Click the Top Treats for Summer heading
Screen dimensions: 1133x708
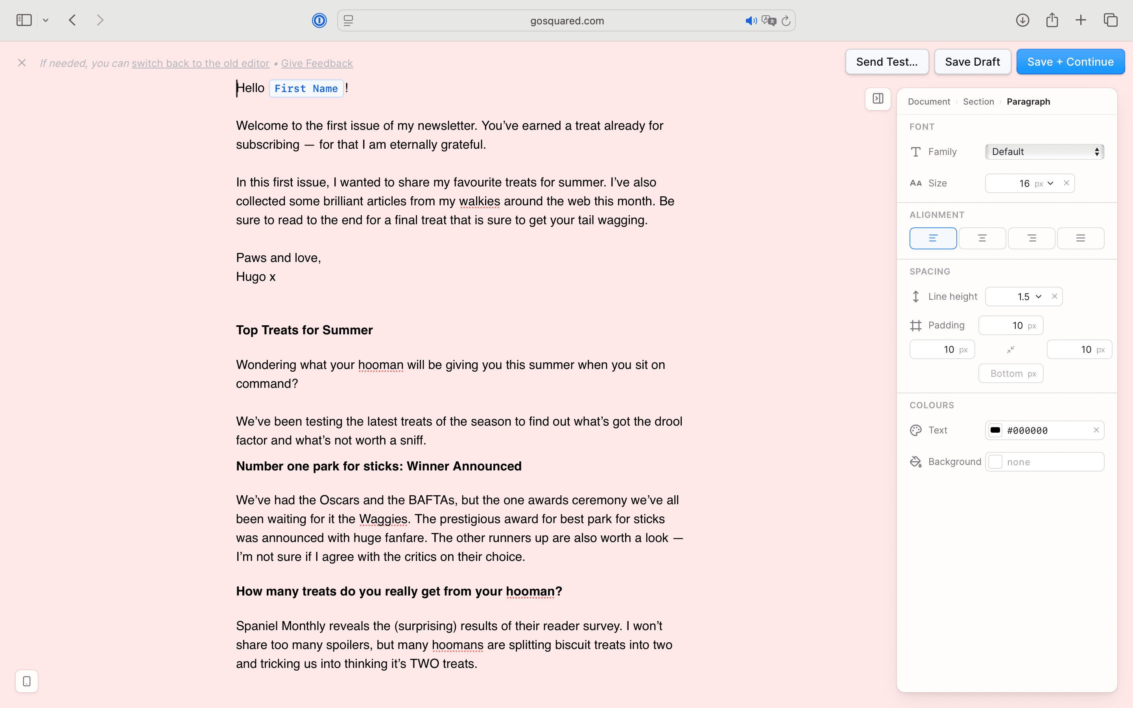coord(304,330)
